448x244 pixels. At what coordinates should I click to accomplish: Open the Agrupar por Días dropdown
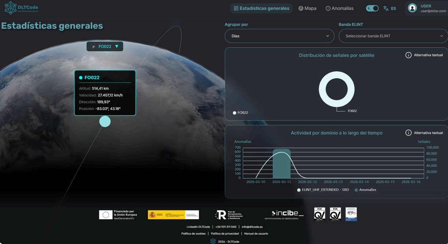[280, 36]
